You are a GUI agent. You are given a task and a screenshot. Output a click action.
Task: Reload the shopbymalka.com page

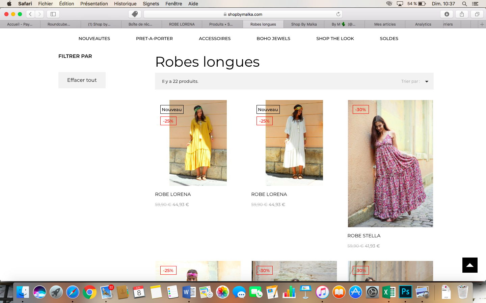pyautogui.click(x=338, y=14)
